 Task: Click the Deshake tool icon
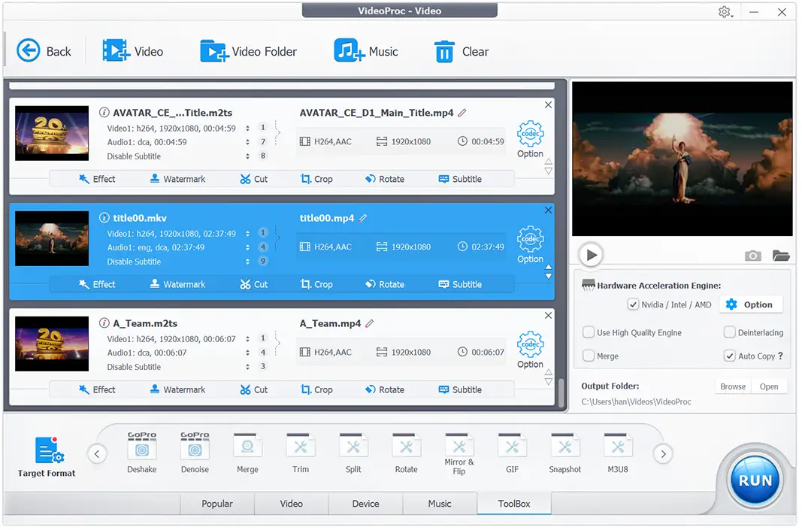pos(141,449)
